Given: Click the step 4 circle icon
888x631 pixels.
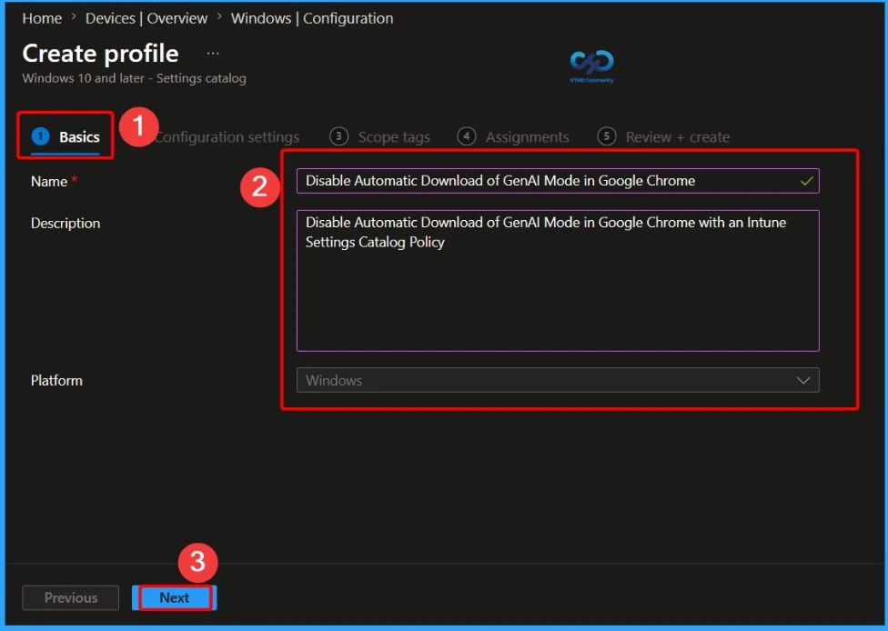Looking at the screenshot, I should (466, 136).
